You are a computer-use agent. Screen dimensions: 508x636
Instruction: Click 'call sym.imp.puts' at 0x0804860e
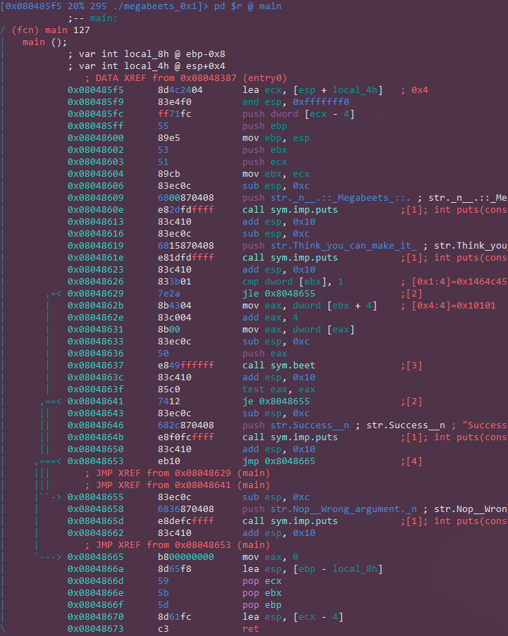[x=290, y=210]
